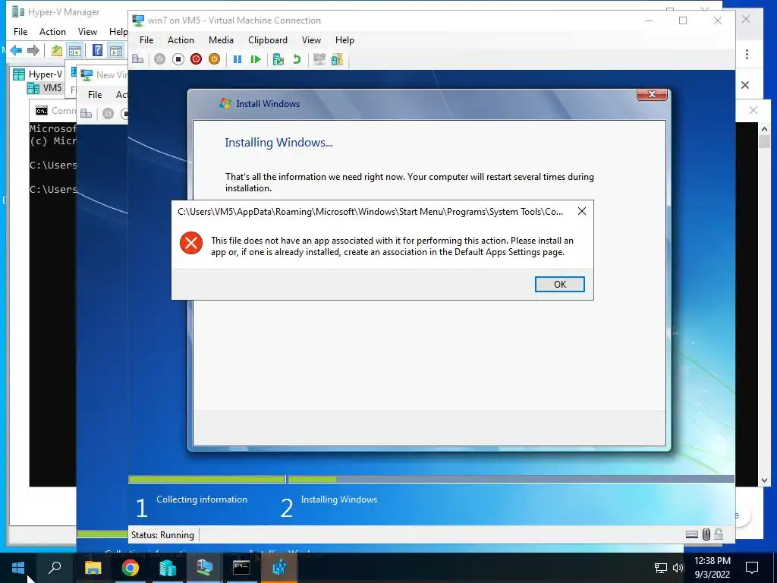The width and height of the screenshot is (777, 583).
Task: Click the red Shut Down icon
Action: click(x=197, y=59)
